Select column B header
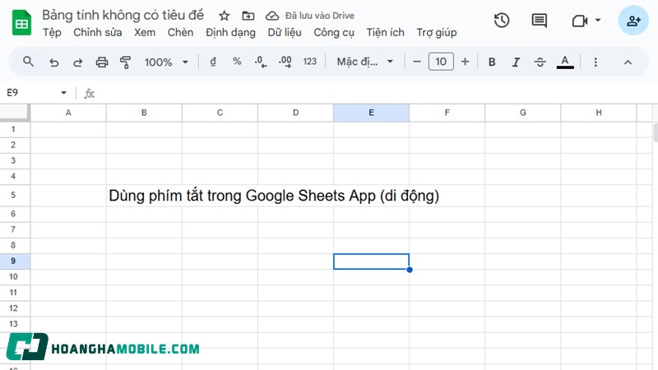The width and height of the screenshot is (658, 370). [x=144, y=113]
